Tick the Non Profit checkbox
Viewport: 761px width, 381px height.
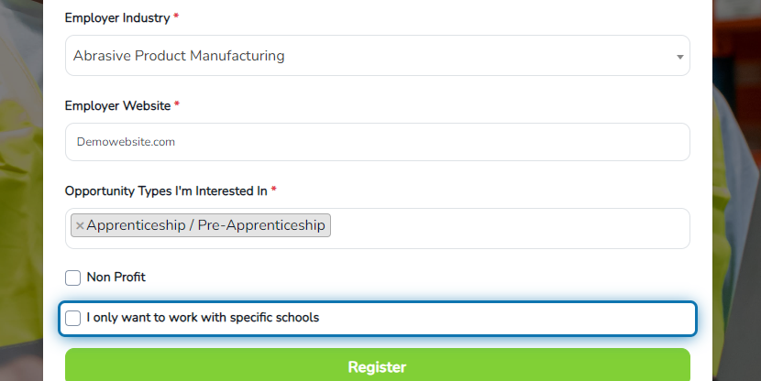point(72,278)
